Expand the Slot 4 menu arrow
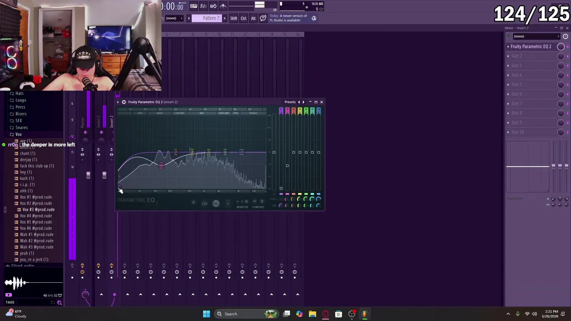 point(508,75)
